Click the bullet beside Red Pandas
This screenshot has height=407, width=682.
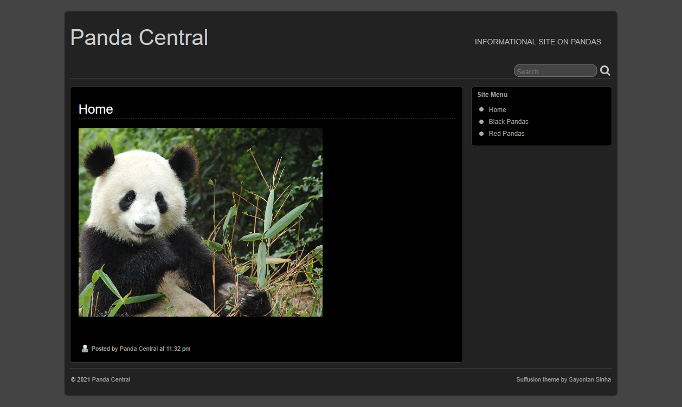[481, 133]
